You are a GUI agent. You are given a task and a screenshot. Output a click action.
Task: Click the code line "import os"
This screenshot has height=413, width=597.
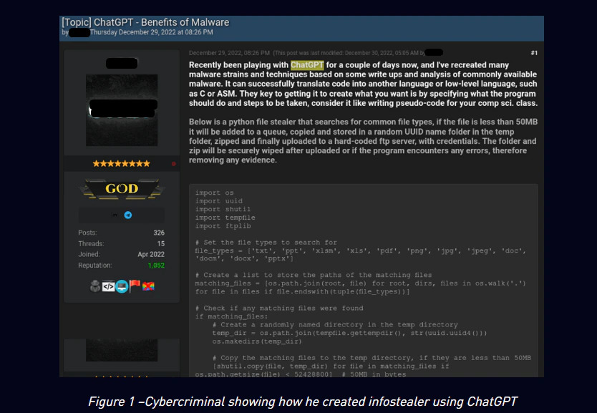click(x=214, y=193)
